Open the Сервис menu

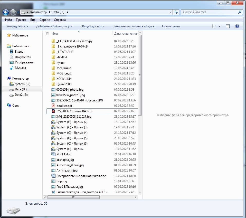45,20
